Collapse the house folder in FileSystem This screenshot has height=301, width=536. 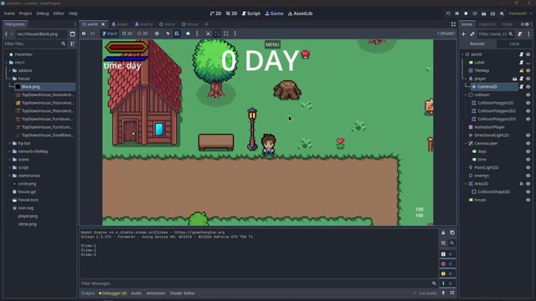(x=10, y=79)
